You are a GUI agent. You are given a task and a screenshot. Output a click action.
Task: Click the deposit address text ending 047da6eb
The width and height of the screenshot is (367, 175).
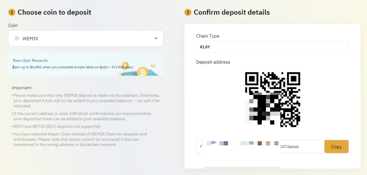coord(289,147)
